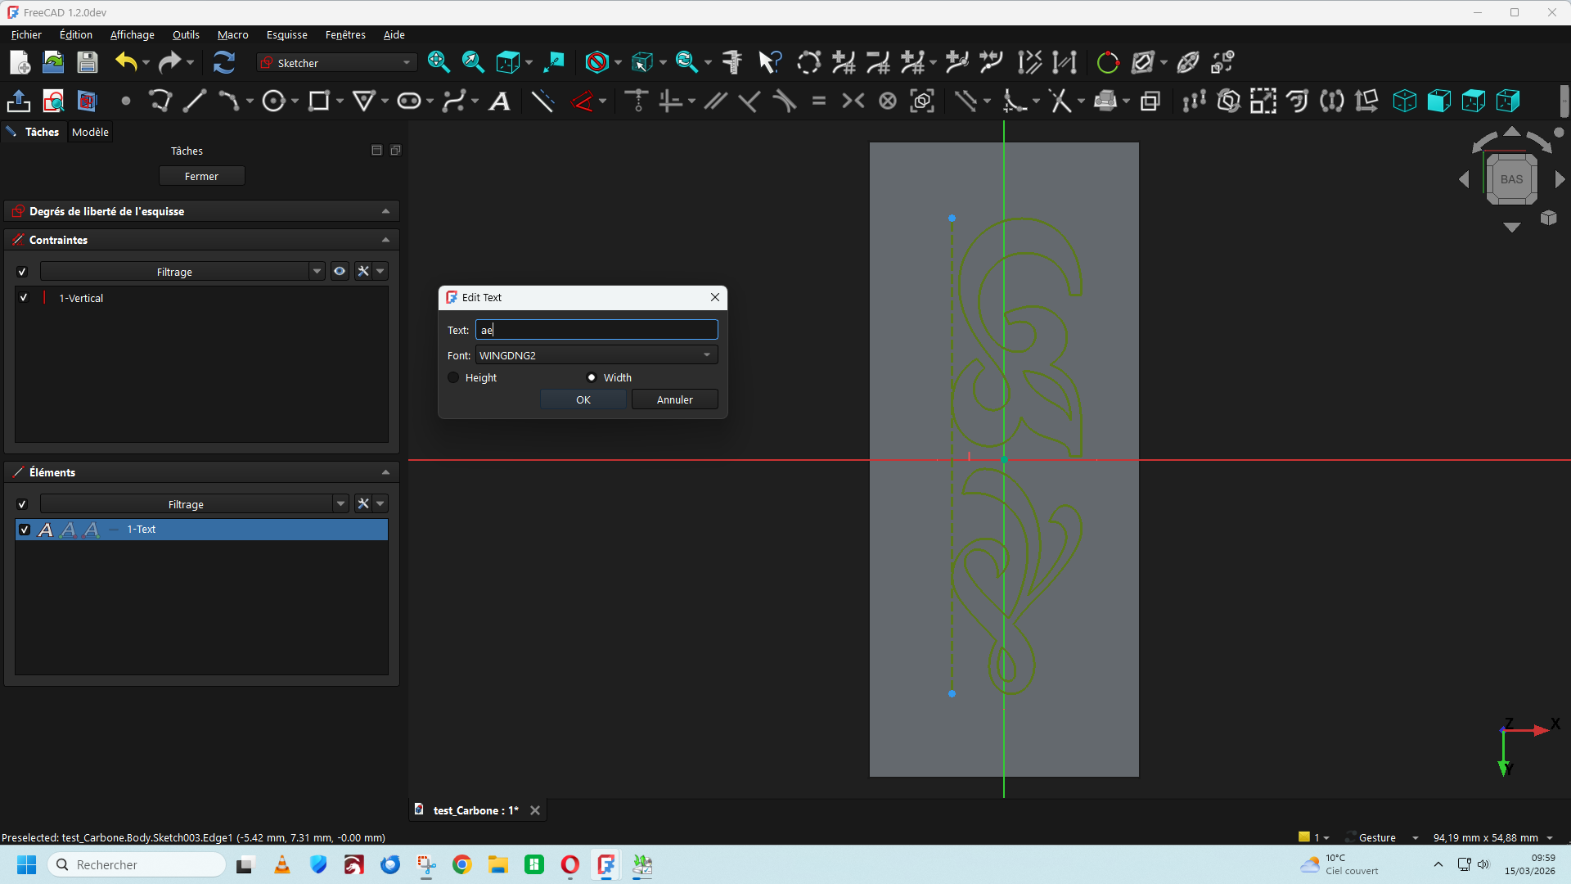Click the equality constraint icon
The height and width of the screenshot is (884, 1571).
pos(818,101)
